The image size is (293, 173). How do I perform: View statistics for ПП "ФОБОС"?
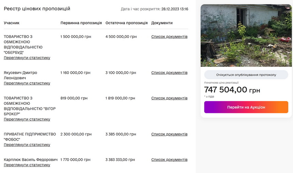27,145
